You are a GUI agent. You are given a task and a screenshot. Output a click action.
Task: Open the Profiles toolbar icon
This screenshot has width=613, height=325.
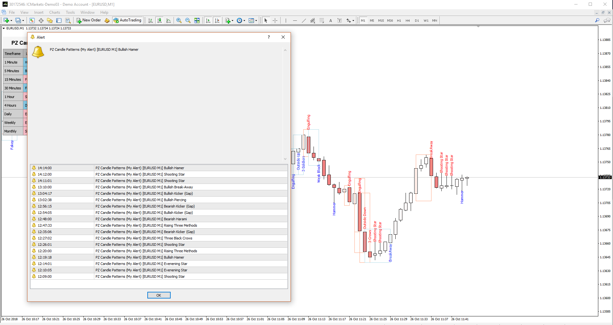tap(18, 20)
